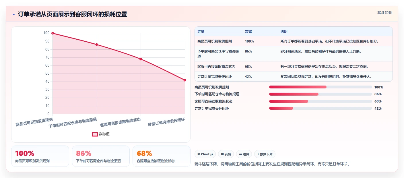Image resolution: width=404 pixels, height=178 pixels.
Task: Click the 100% value beside the progress bar
Action: 379,87
